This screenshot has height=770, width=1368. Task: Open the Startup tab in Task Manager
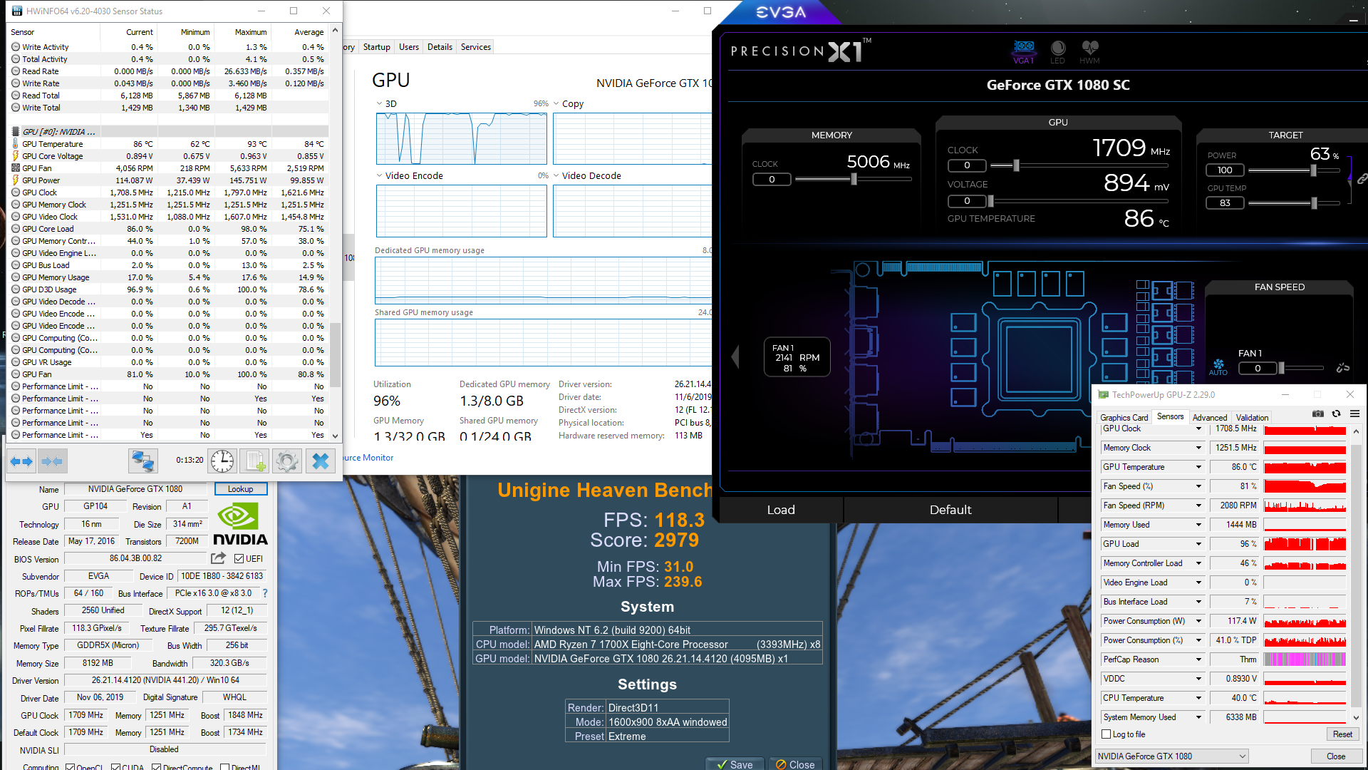point(377,47)
